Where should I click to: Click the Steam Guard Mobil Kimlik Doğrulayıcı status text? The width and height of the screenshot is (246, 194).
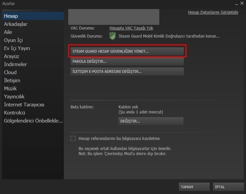[x=169, y=36]
